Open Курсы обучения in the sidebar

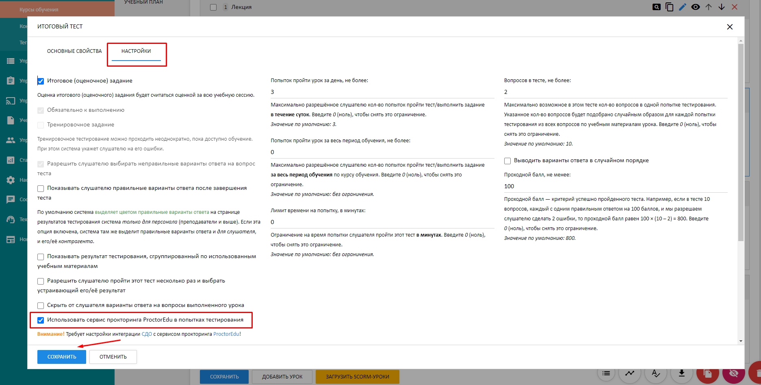(x=39, y=9)
